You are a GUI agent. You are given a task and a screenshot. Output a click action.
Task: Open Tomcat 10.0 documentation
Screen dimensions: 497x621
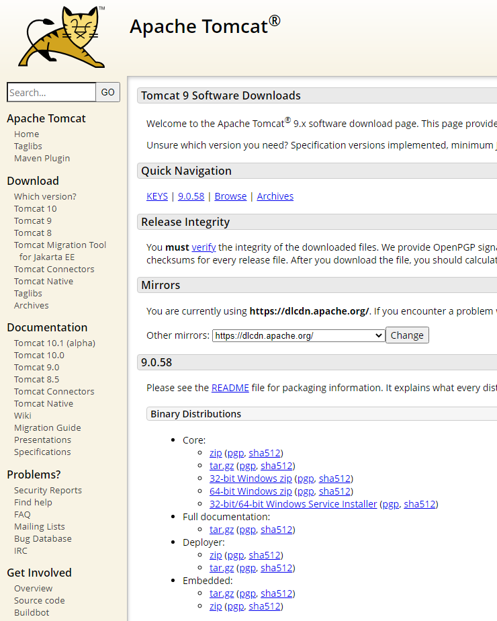39,356
